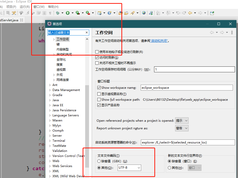
Task: Select the Content Types (内容类型) item
Action: [63, 49]
